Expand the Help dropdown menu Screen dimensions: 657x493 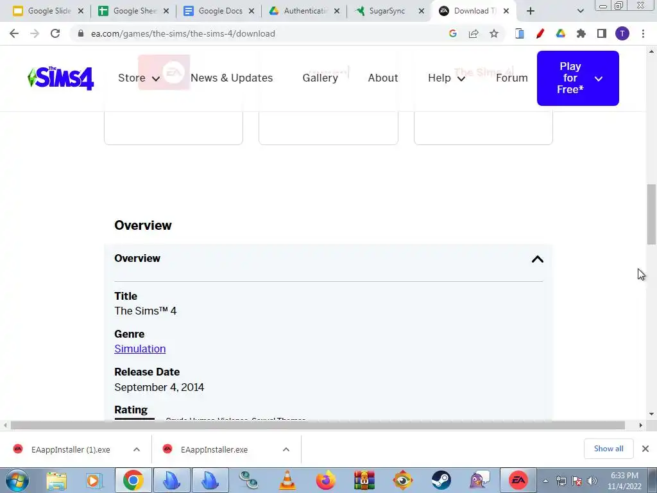coord(447,78)
